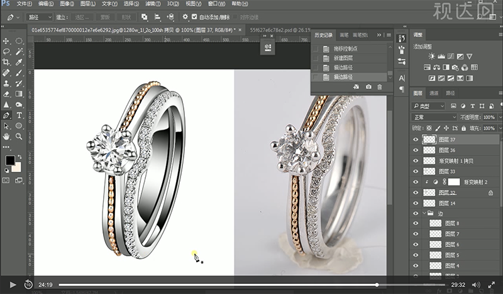
Task: Select the Sharpen tool
Action: click(6, 105)
